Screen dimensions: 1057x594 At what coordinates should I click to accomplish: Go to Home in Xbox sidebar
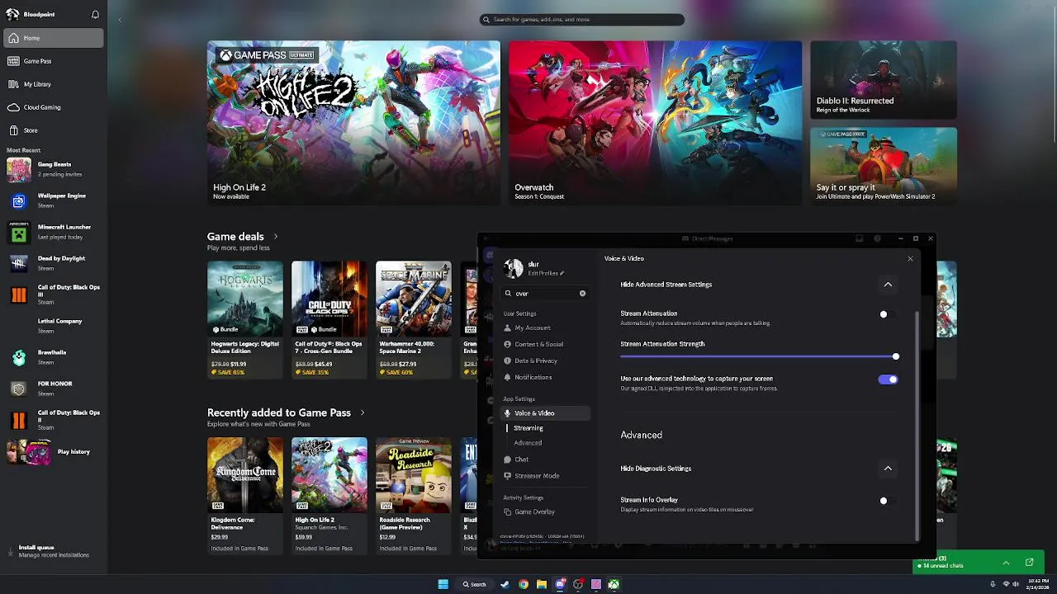coord(54,38)
